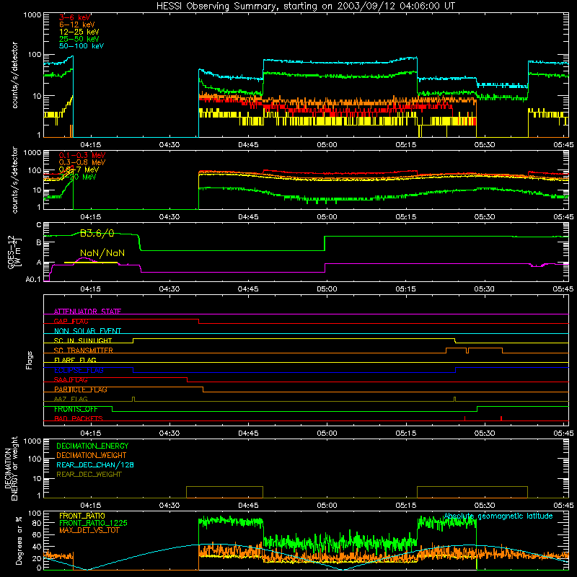The height and width of the screenshot is (577, 577).
Task: Select the 3-6 keV legend label
Action: click(x=75, y=17)
